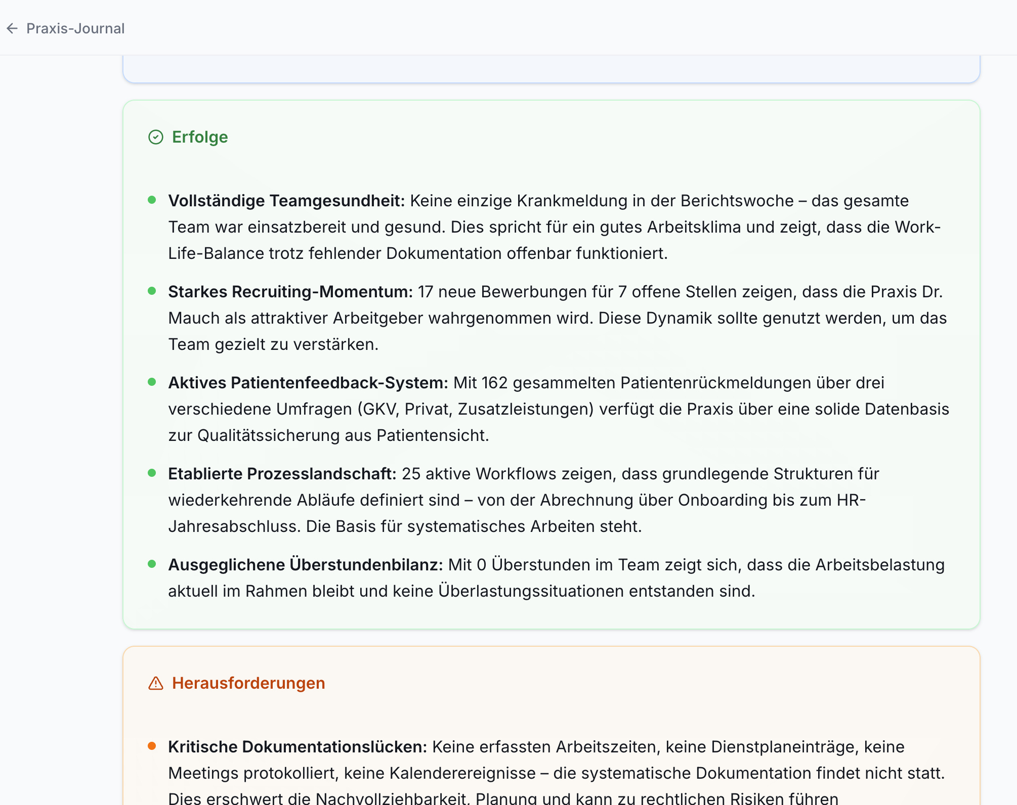This screenshot has height=805, width=1017.
Task: Click 'Etablierte Prozesslandschaft:' bold text
Action: (x=282, y=474)
